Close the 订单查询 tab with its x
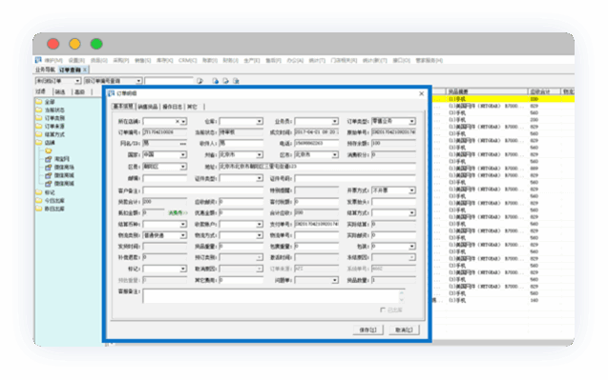Viewport: 608px width, 380px height. pos(85,70)
